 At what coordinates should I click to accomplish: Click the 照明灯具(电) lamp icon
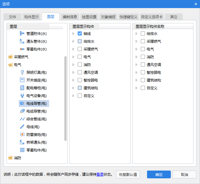click(x=22, y=72)
